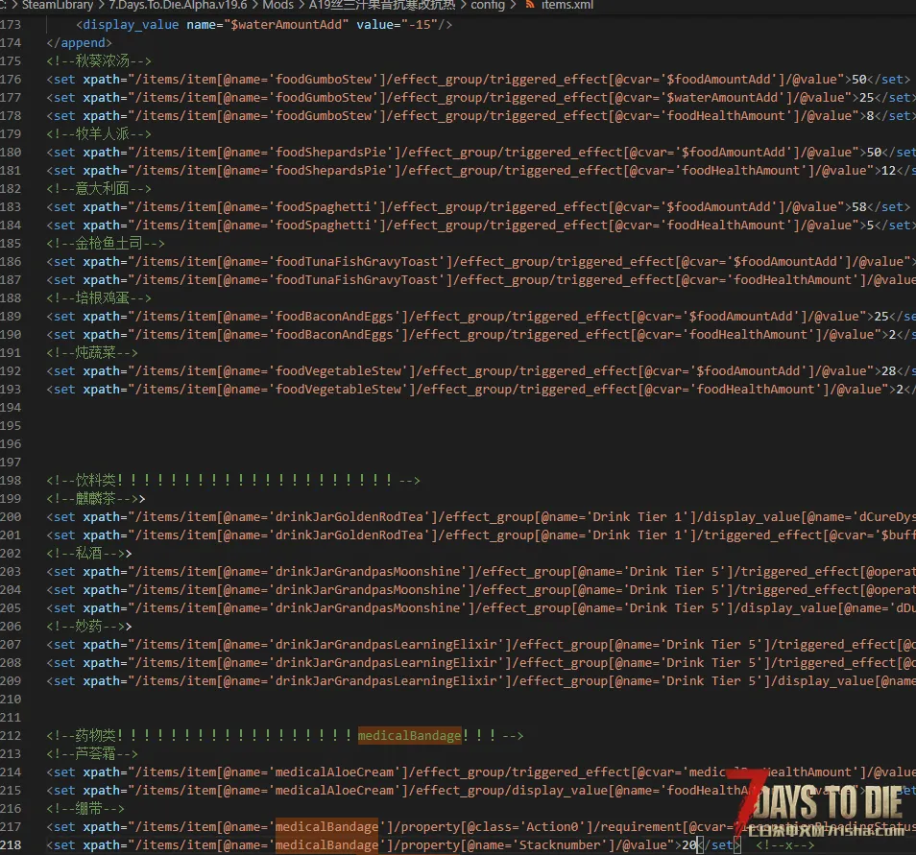916x855 pixels.
Task: Click line number 176 in the gutter
Action: pos(11,79)
